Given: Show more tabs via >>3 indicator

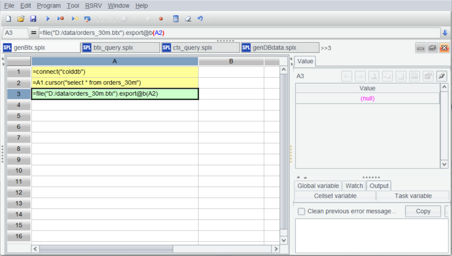Looking at the screenshot, I should pos(326,48).
